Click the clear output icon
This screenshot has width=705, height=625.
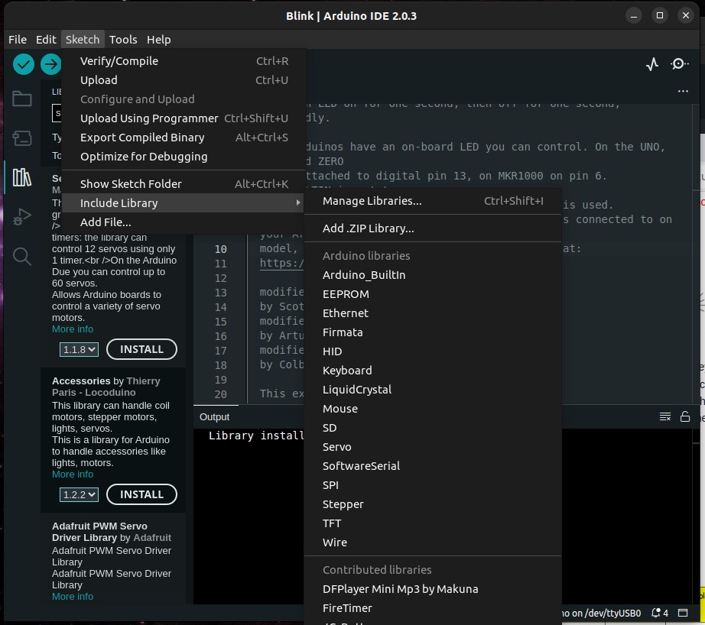click(665, 416)
